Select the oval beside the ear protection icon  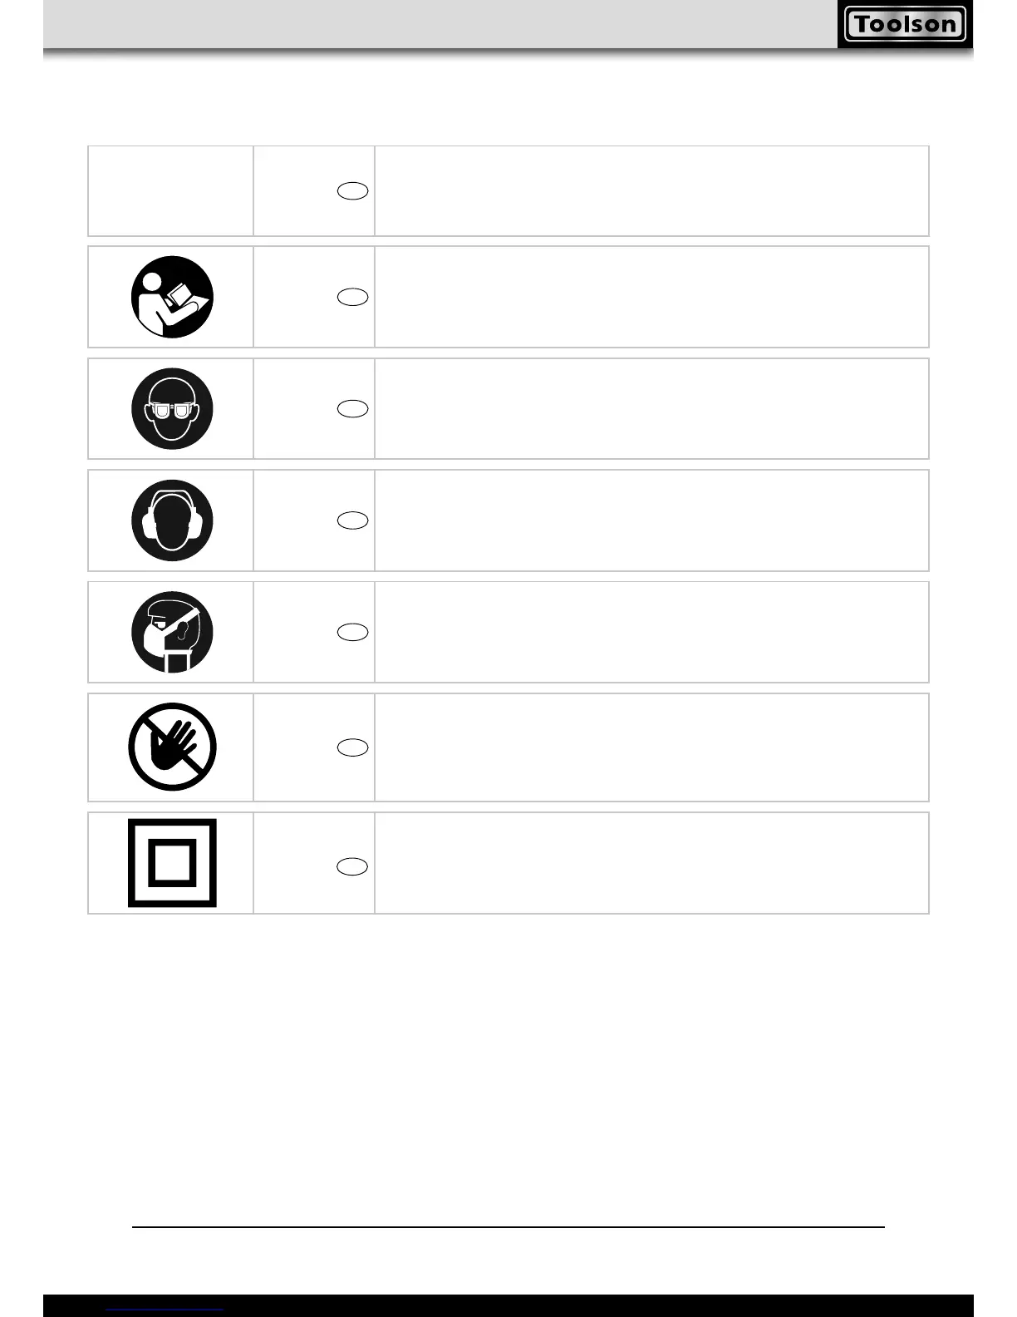pos(353,520)
